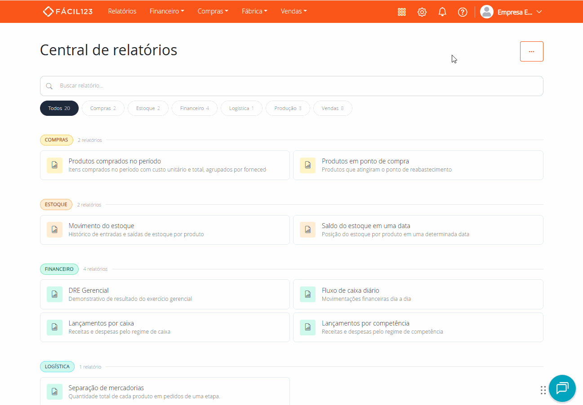This screenshot has width=583, height=405.
Task: Open the help question mark icon
Action: (x=463, y=12)
